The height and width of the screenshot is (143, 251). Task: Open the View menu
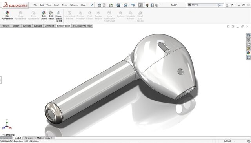(49, 5)
